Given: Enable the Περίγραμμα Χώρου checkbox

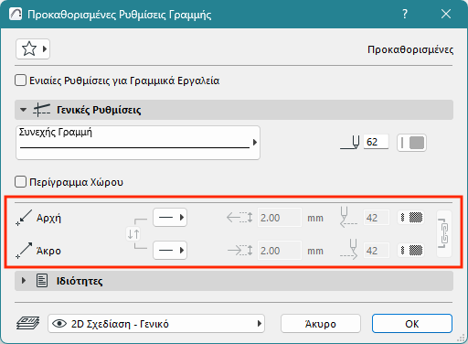Looking at the screenshot, I should pyautogui.click(x=20, y=182).
